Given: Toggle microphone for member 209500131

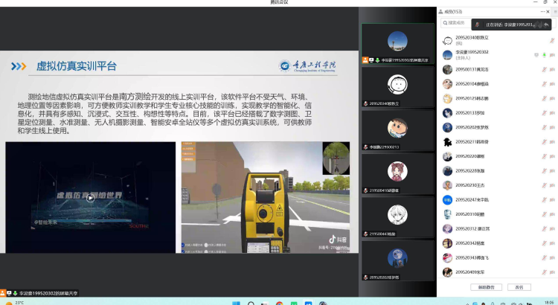Looking at the screenshot, I should tap(542, 69).
